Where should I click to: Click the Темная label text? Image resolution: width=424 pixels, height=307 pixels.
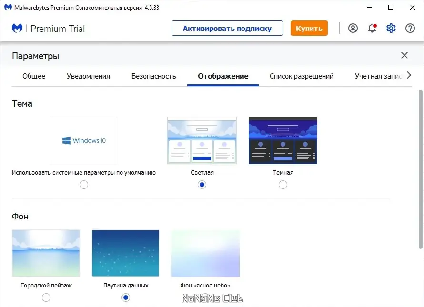point(283,173)
